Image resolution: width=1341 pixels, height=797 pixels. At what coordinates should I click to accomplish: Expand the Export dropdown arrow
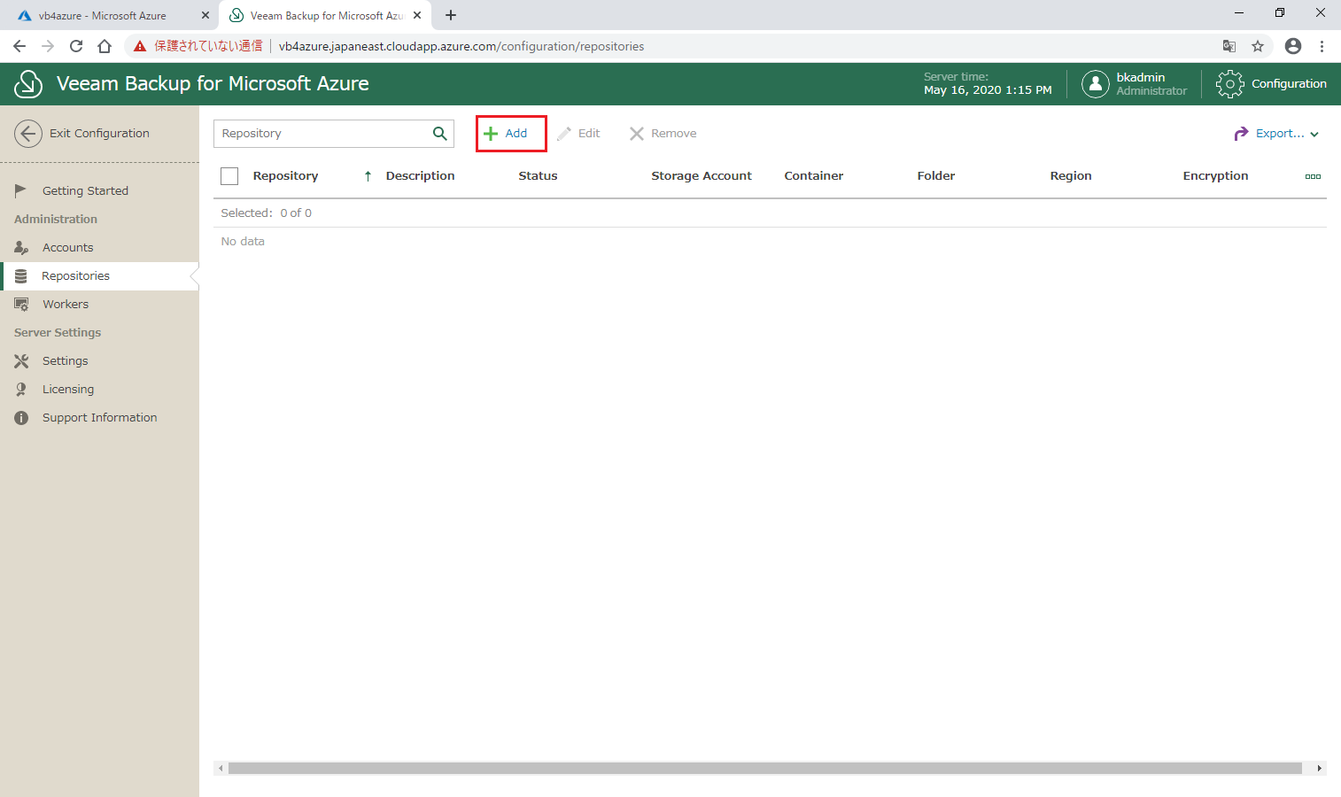[x=1314, y=135]
